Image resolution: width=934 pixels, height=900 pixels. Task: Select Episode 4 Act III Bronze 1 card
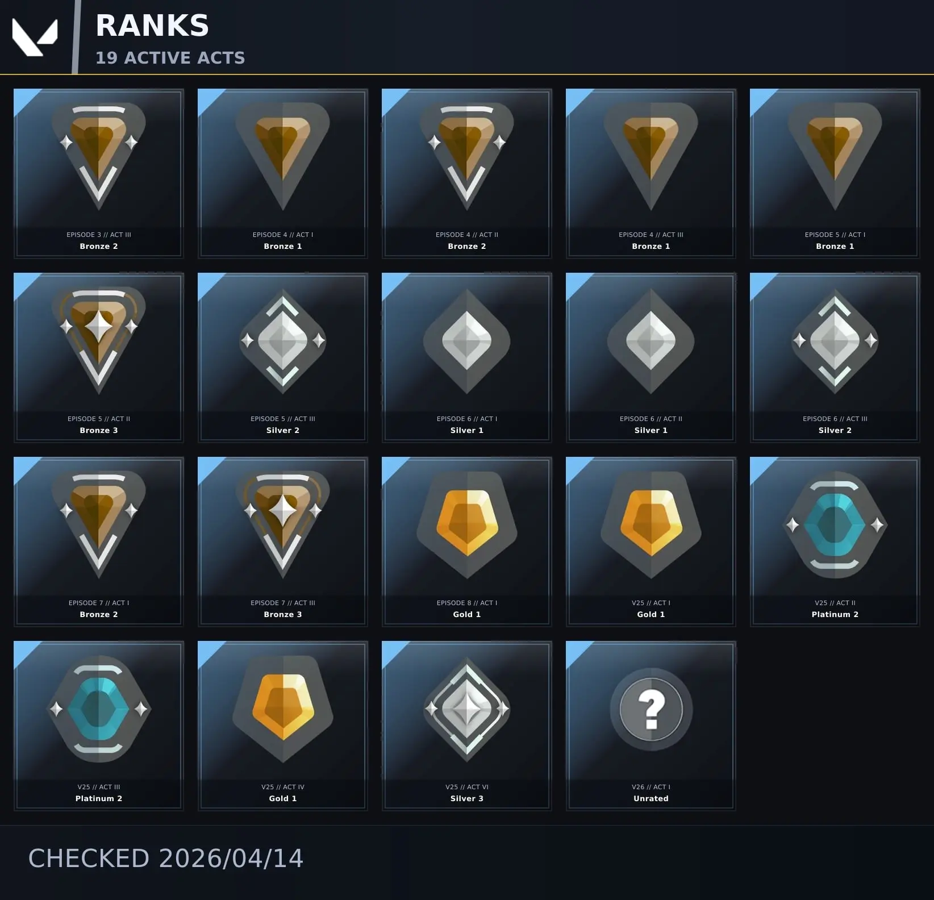(x=651, y=173)
